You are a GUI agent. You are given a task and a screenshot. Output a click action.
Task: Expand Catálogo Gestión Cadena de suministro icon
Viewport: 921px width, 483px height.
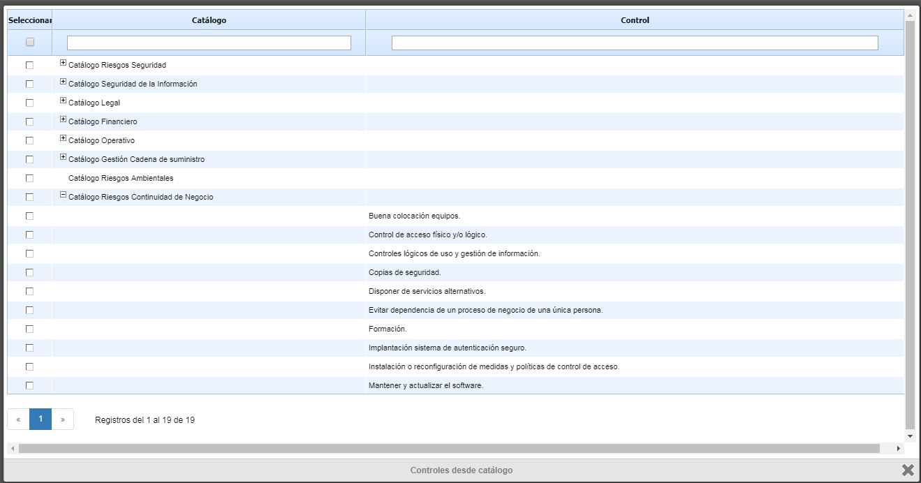click(63, 158)
